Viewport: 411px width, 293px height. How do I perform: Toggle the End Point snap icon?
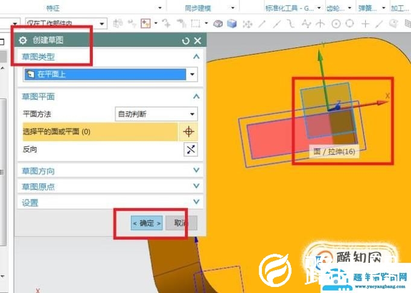tap(261, 24)
